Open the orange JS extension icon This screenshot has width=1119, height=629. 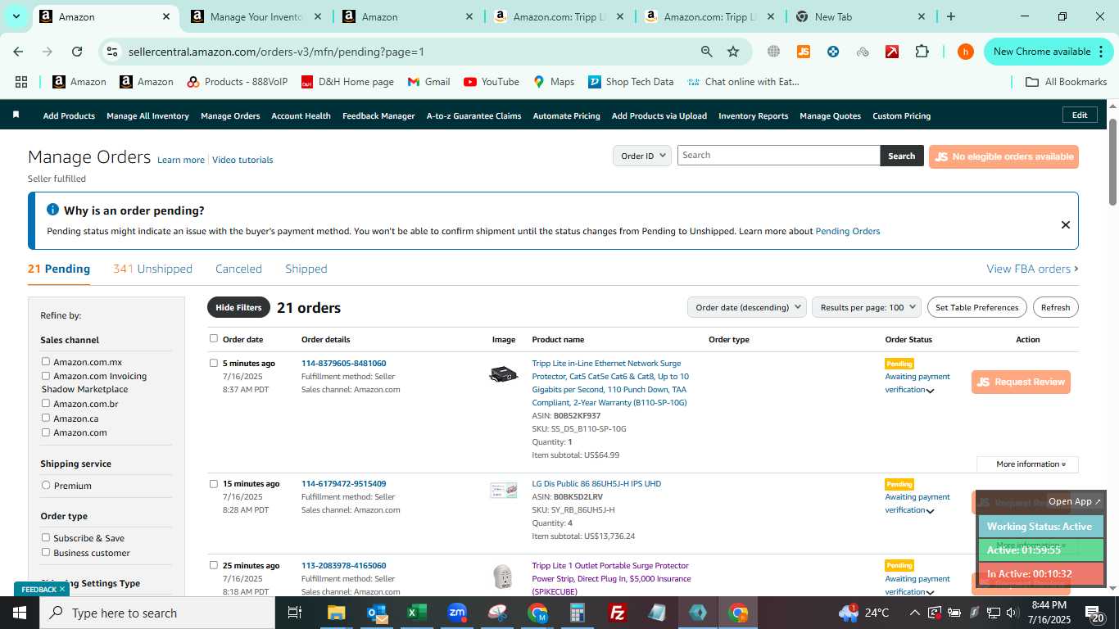pos(804,52)
